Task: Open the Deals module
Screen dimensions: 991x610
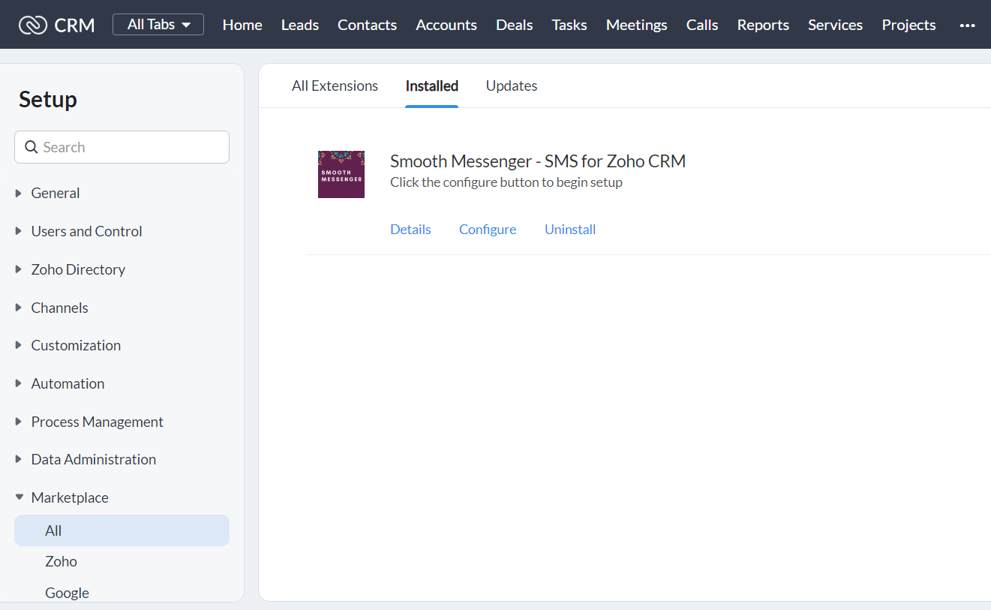Action: (x=515, y=25)
